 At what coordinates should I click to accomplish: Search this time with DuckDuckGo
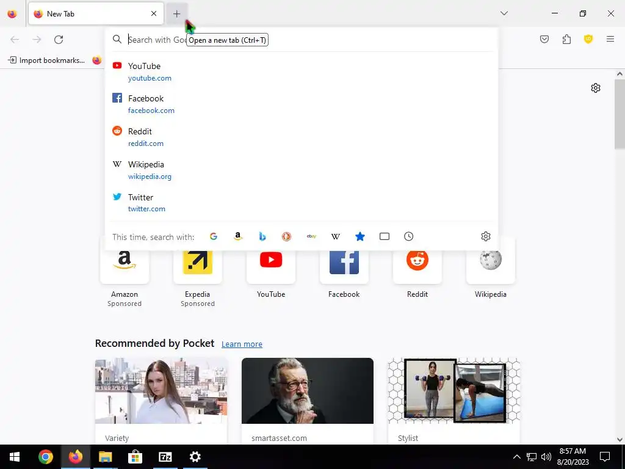(x=287, y=236)
